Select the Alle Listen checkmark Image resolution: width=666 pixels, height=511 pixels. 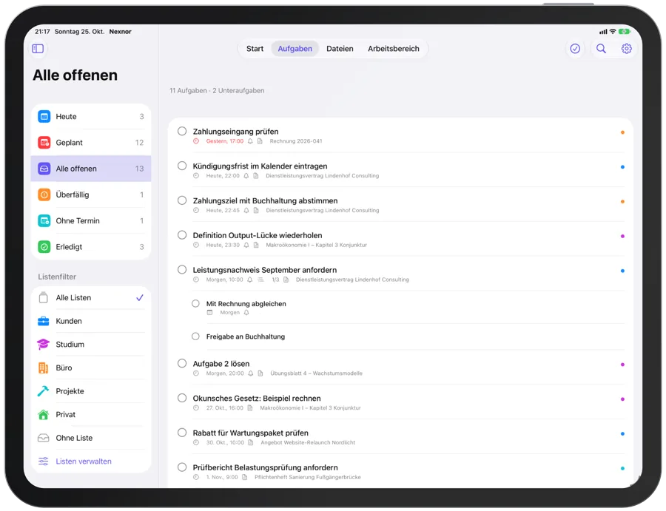(140, 297)
